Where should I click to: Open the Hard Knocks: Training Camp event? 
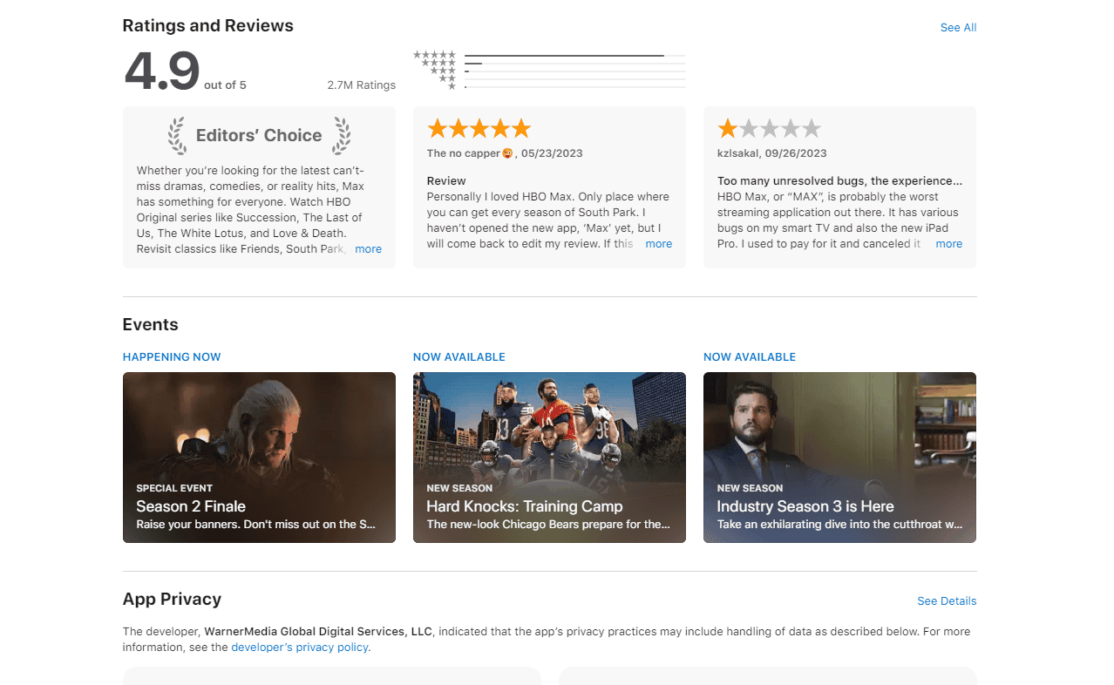pos(549,458)
